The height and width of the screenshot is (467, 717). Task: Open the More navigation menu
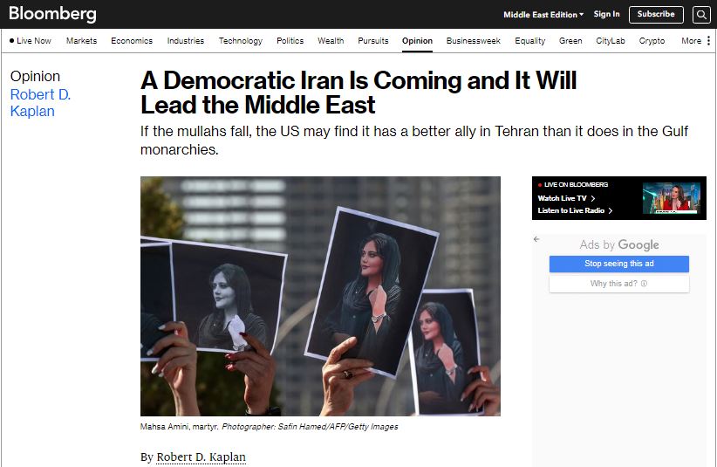[x=691, y=41]
